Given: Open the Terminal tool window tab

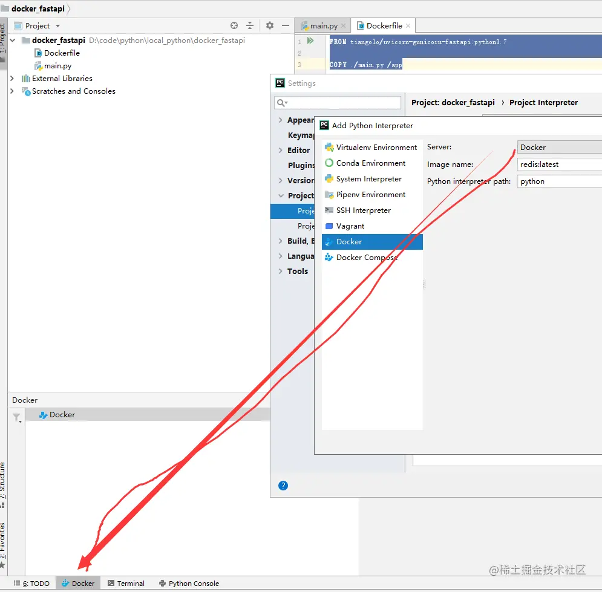Looking at the screenshot, I should tap(126, 584).
